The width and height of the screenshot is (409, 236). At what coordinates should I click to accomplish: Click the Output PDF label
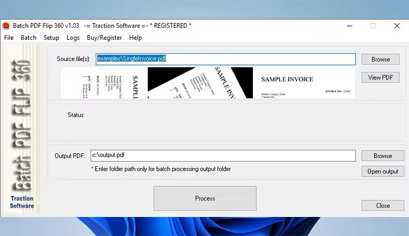tap(70, 156)
